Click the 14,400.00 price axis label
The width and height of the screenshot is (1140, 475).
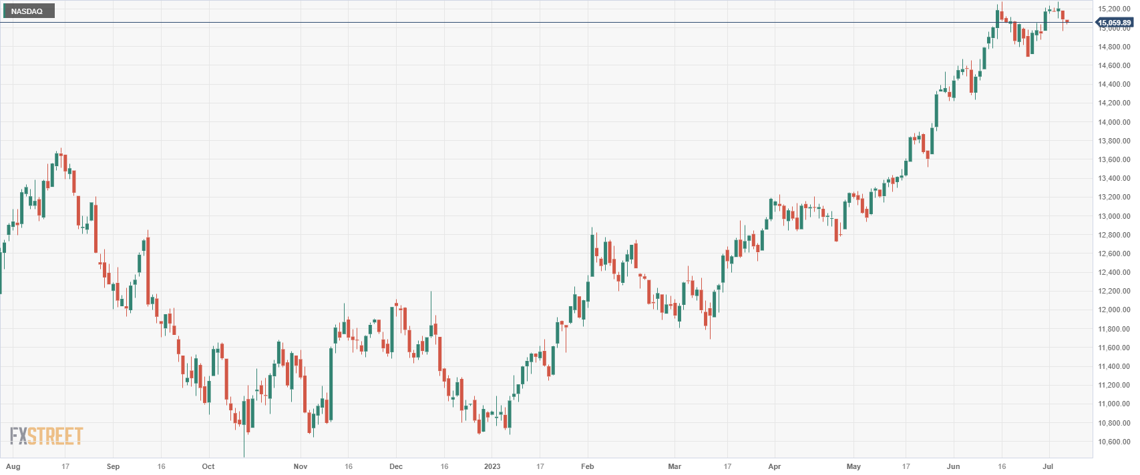pos(1114,84)
